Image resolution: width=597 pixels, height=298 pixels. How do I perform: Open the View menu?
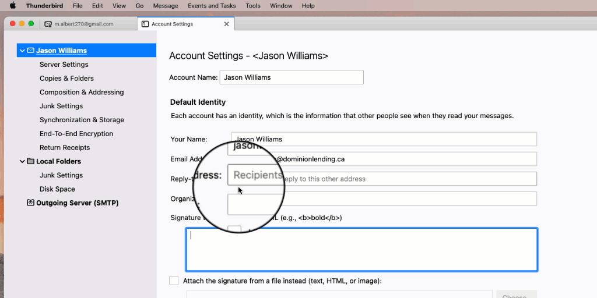119,6
